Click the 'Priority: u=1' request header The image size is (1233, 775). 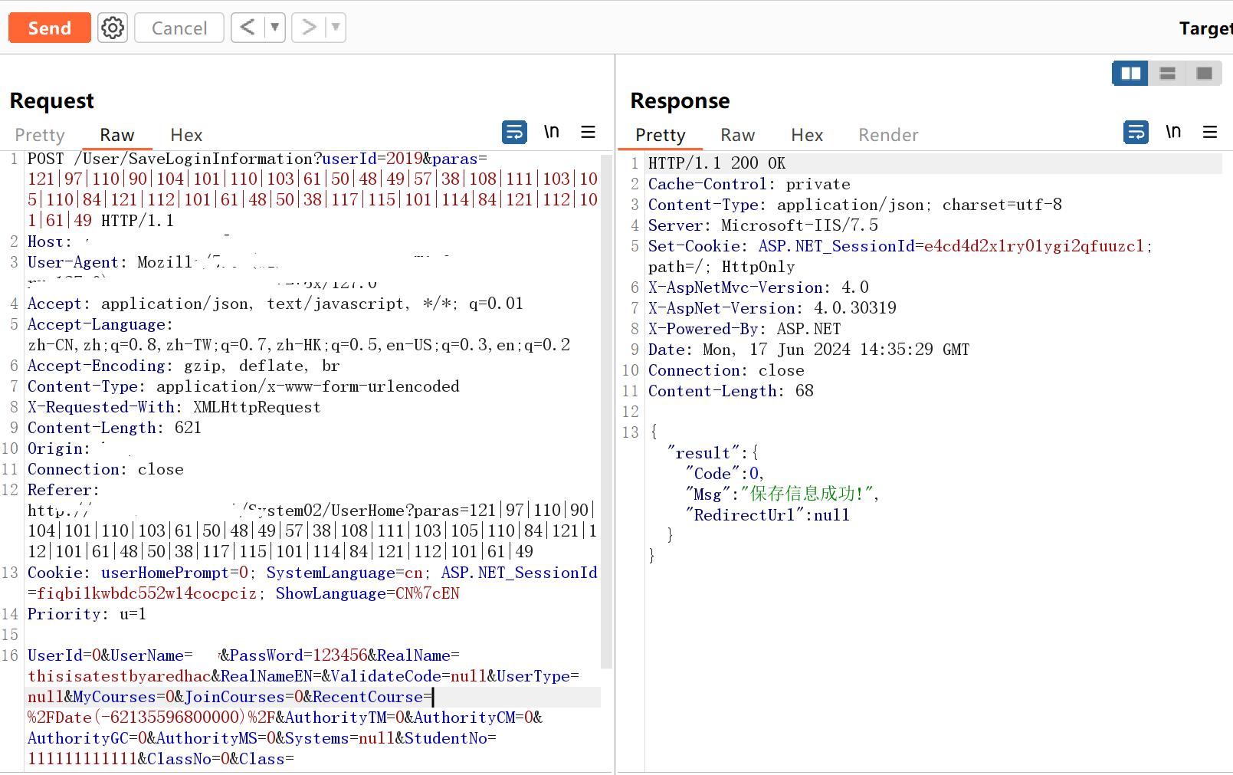(87, 614)
